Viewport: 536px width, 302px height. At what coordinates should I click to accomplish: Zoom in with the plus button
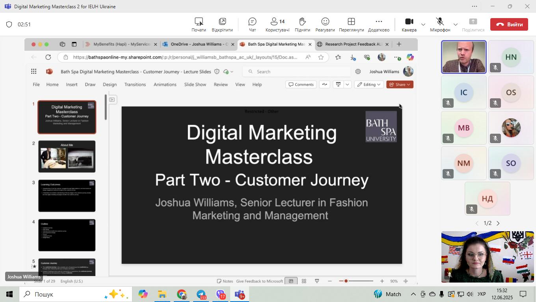click(382, 281)
